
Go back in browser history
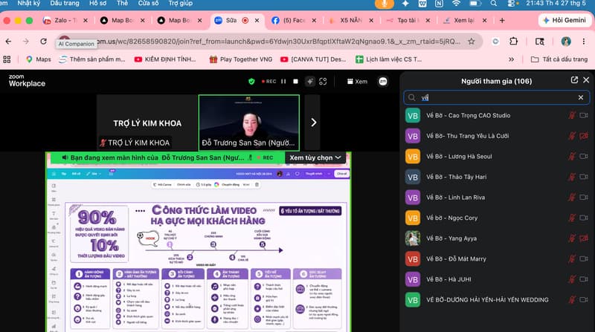pos(8,42)
